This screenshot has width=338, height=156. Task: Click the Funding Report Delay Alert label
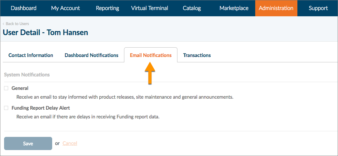[x=41, y=108]
